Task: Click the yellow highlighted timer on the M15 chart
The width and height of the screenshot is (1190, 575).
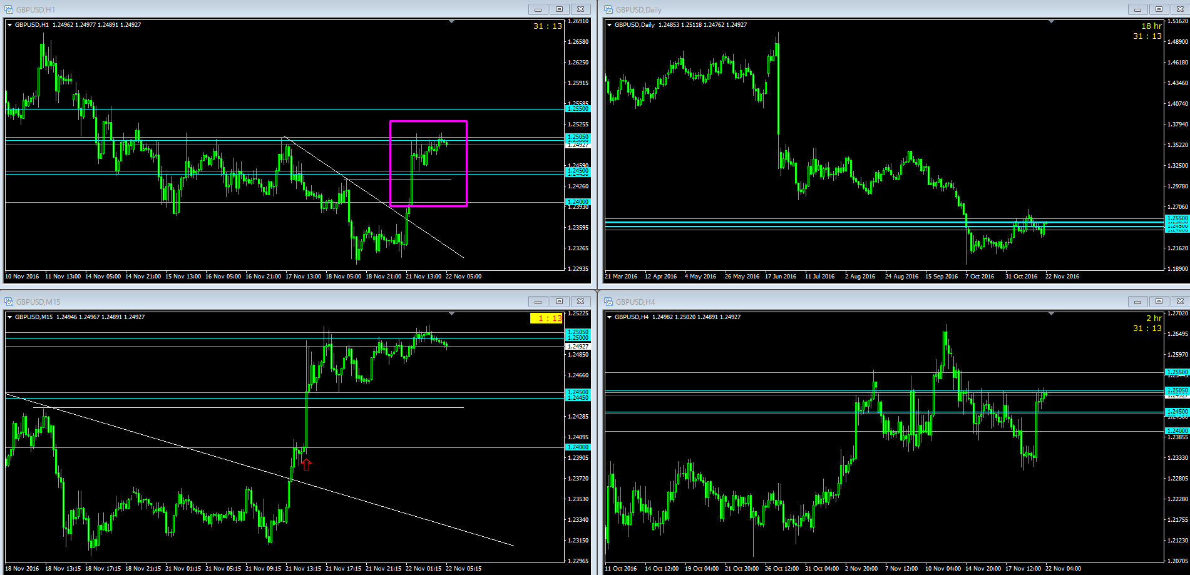Action: [546, 318]
